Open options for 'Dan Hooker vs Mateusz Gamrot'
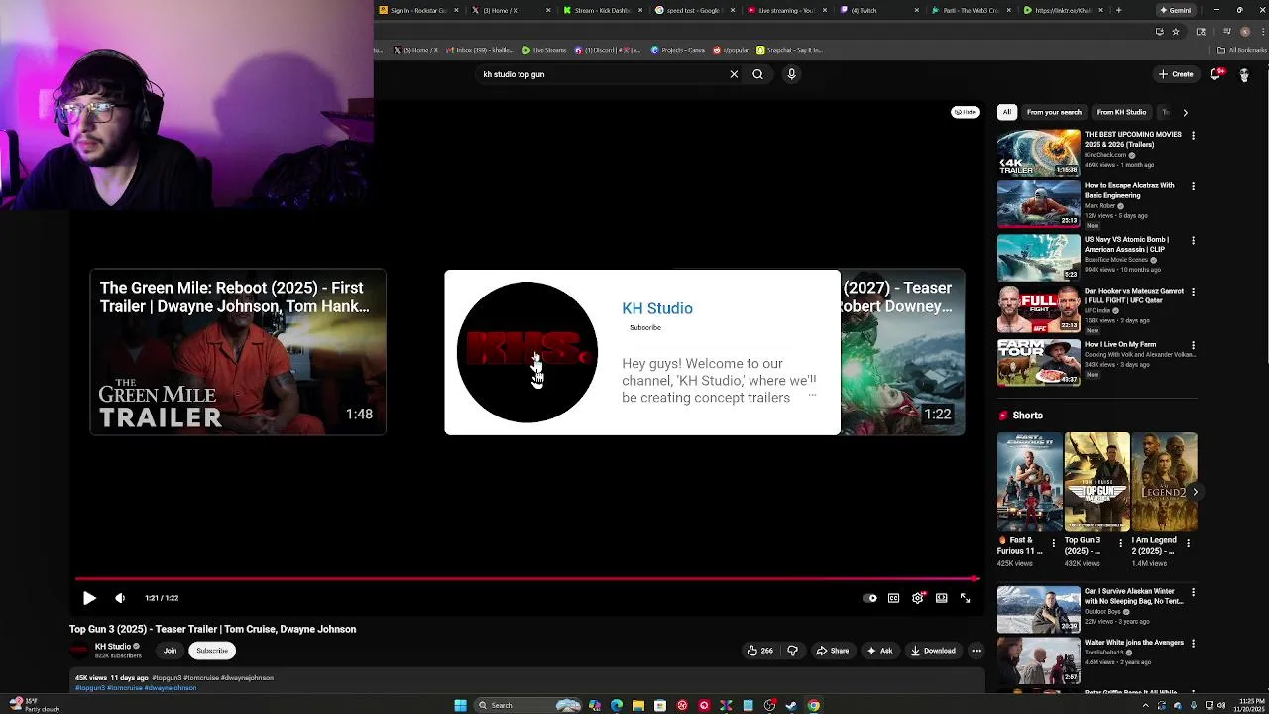1269x714 pixels. (1193, 292)
